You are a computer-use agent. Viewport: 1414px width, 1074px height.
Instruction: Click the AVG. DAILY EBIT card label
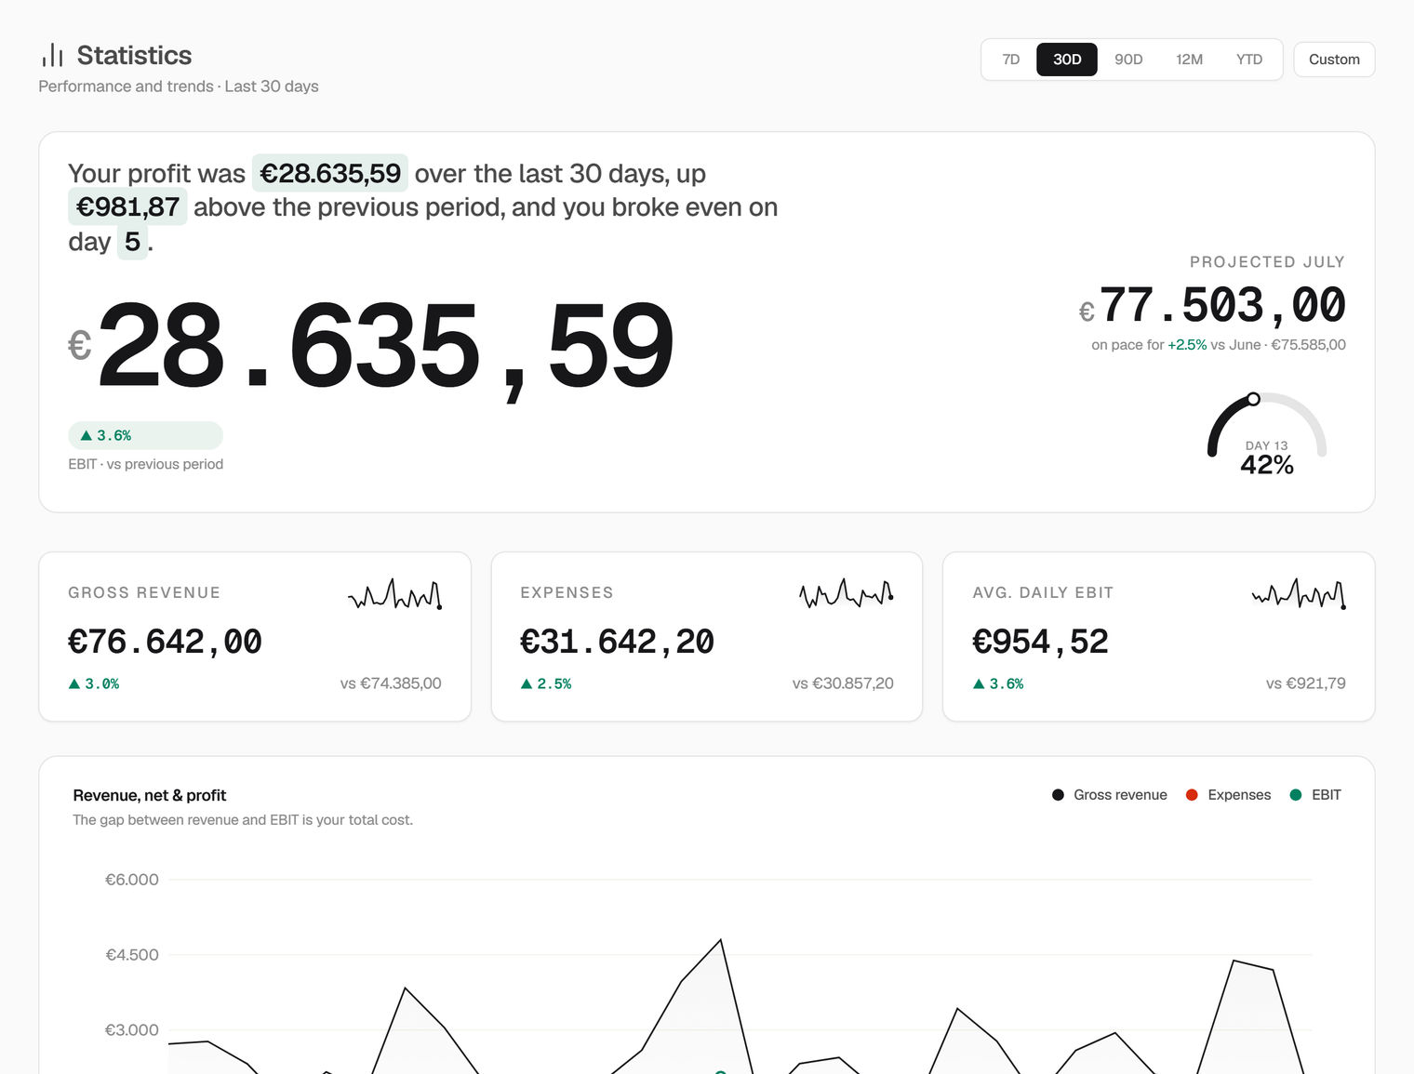1043,593
